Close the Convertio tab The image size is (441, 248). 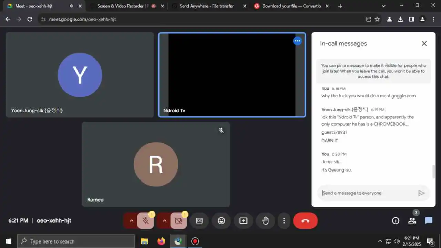point(327,6)
